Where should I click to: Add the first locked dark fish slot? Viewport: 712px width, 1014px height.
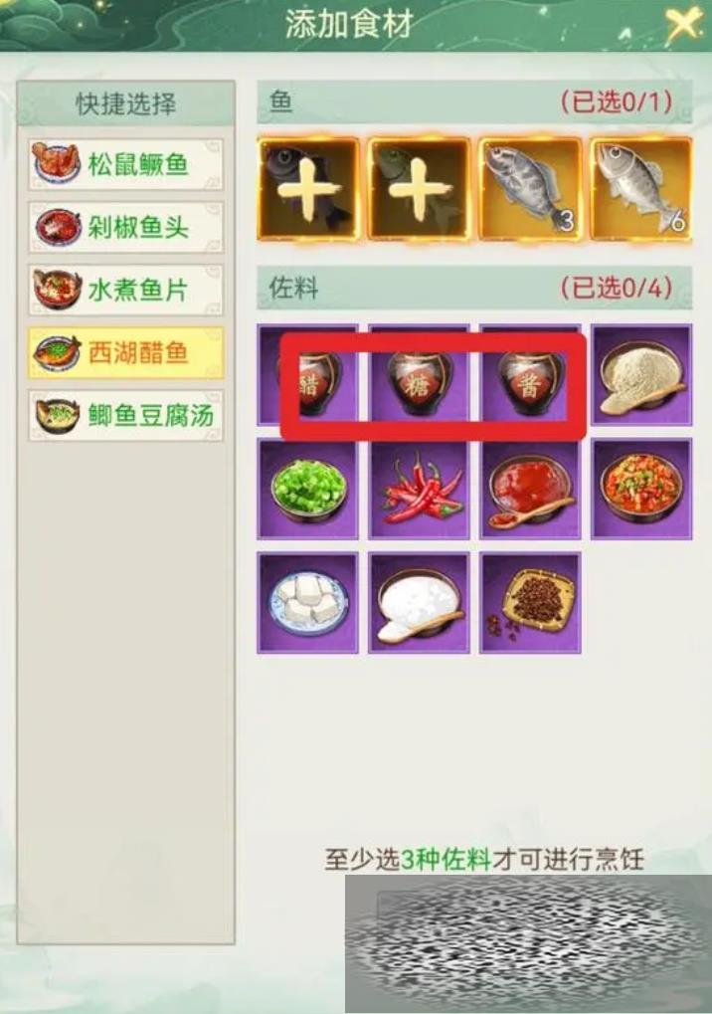click(x=308, y=189)
